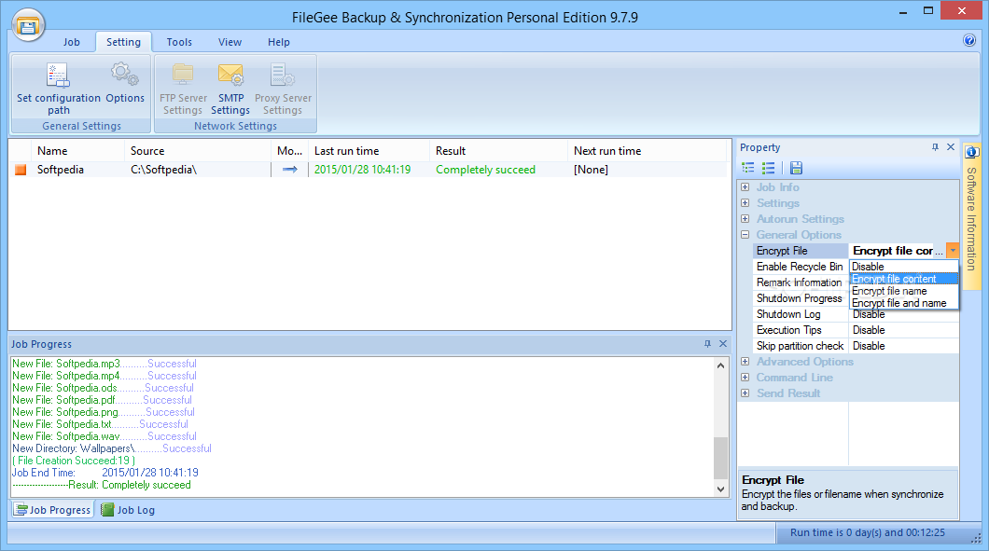Click the alphabetical list icon in Property panel
The image size is (989, 551).
(768, 168)
